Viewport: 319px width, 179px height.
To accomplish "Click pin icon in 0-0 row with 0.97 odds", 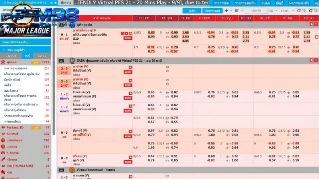I will [130, 132].
